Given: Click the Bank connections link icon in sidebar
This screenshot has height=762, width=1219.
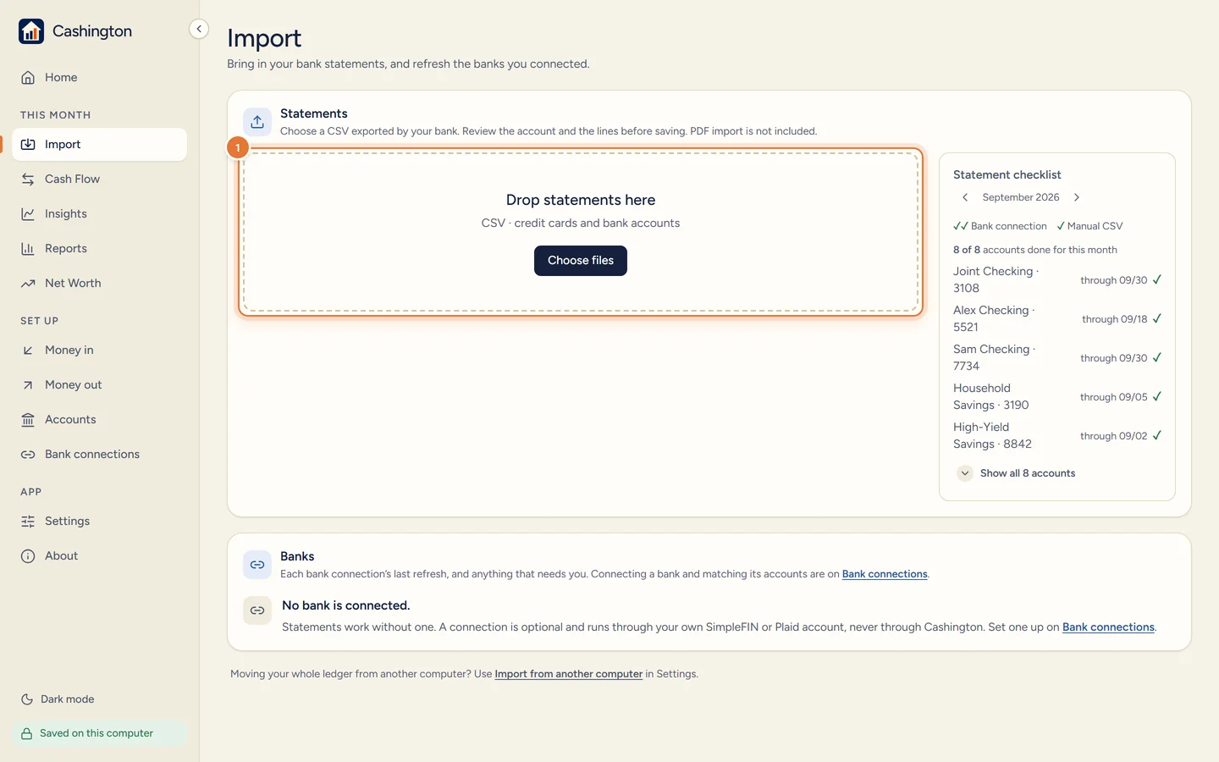Looking at the screenshot, I should 28,454.
